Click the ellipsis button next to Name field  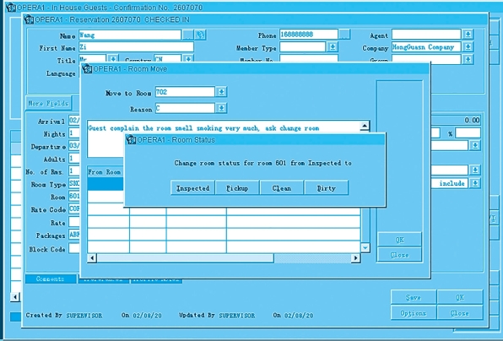188,35
